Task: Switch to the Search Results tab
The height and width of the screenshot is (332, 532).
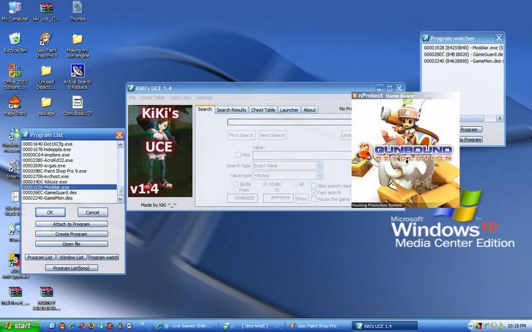Action: tap(231, 110)
